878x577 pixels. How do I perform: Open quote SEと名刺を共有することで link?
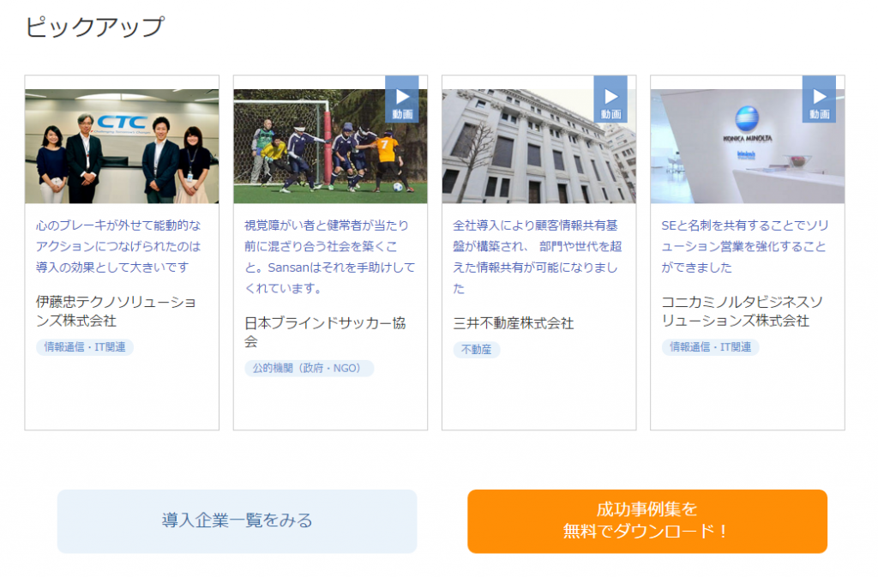(745, 246)
